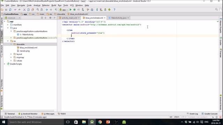Switch to MainActivity.java editor tab
This screenshot has width=223, height=125.
coord(119,18)
